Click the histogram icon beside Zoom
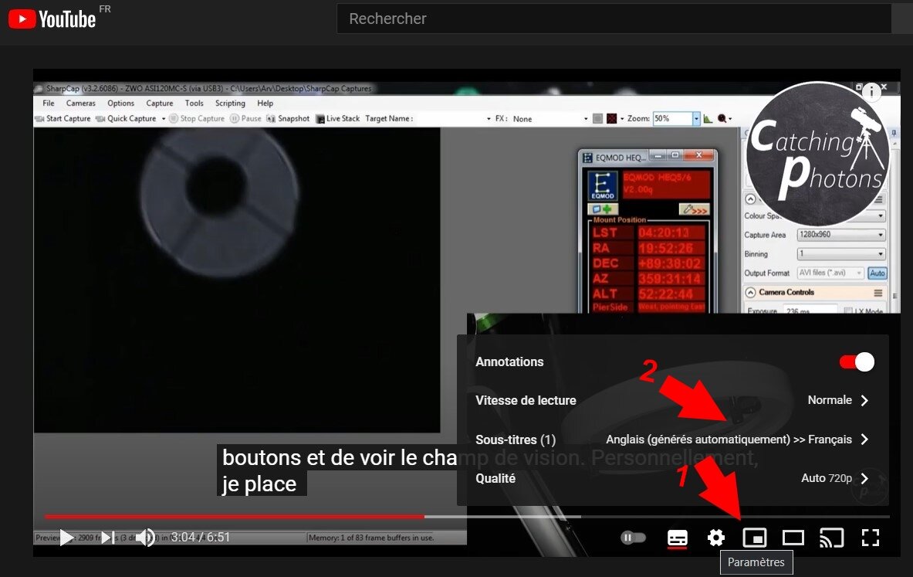This screenshot has height=577, width=913. coord(708,118)
